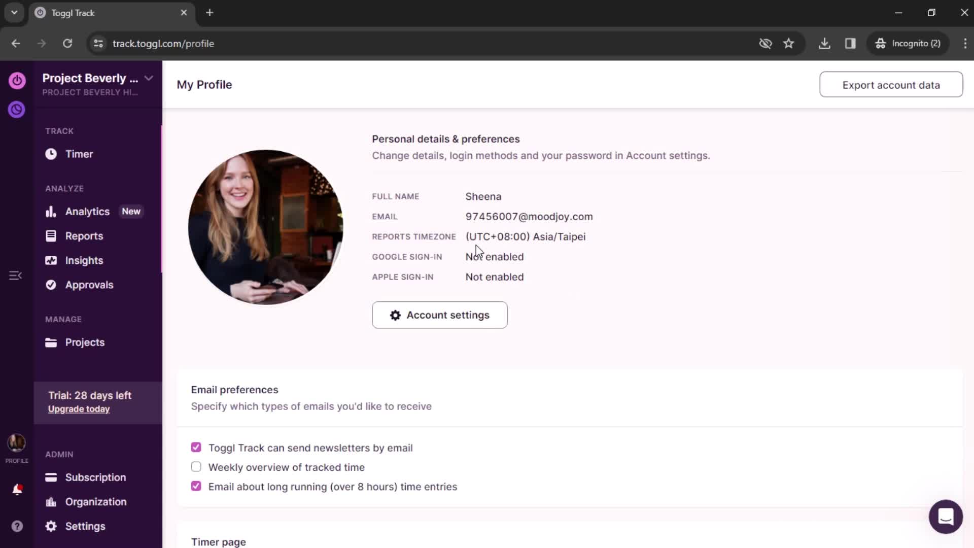This screenshot has width=974, height=548.
Task: Navigate to Analytics dashboard
Action: click(88, 212)
